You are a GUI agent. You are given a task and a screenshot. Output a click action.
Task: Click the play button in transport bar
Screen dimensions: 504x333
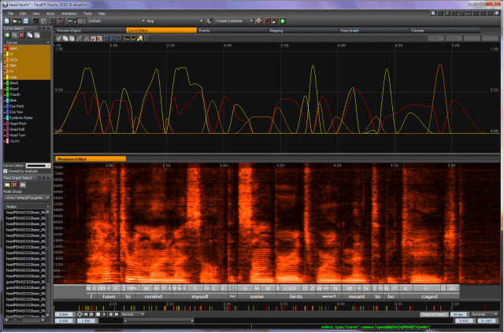coord(104,314)
